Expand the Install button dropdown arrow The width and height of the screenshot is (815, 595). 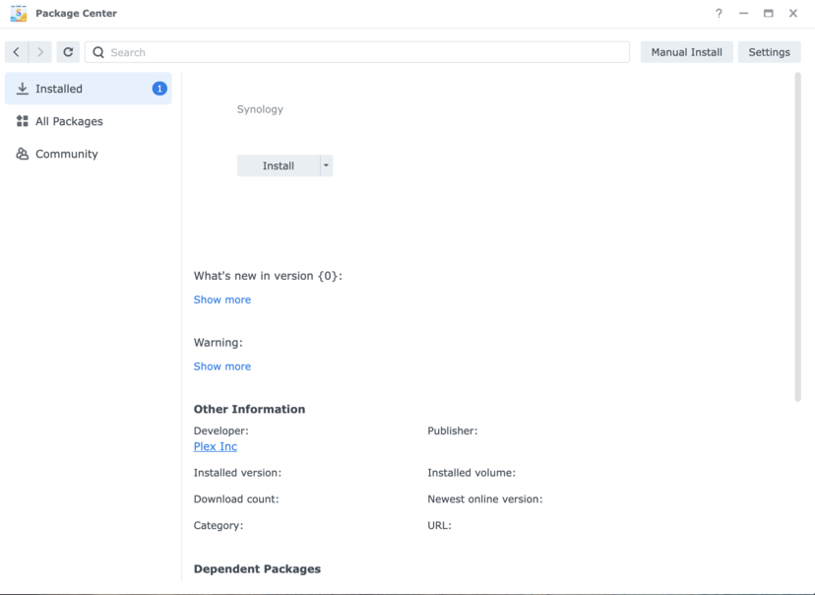click(326, 165)
